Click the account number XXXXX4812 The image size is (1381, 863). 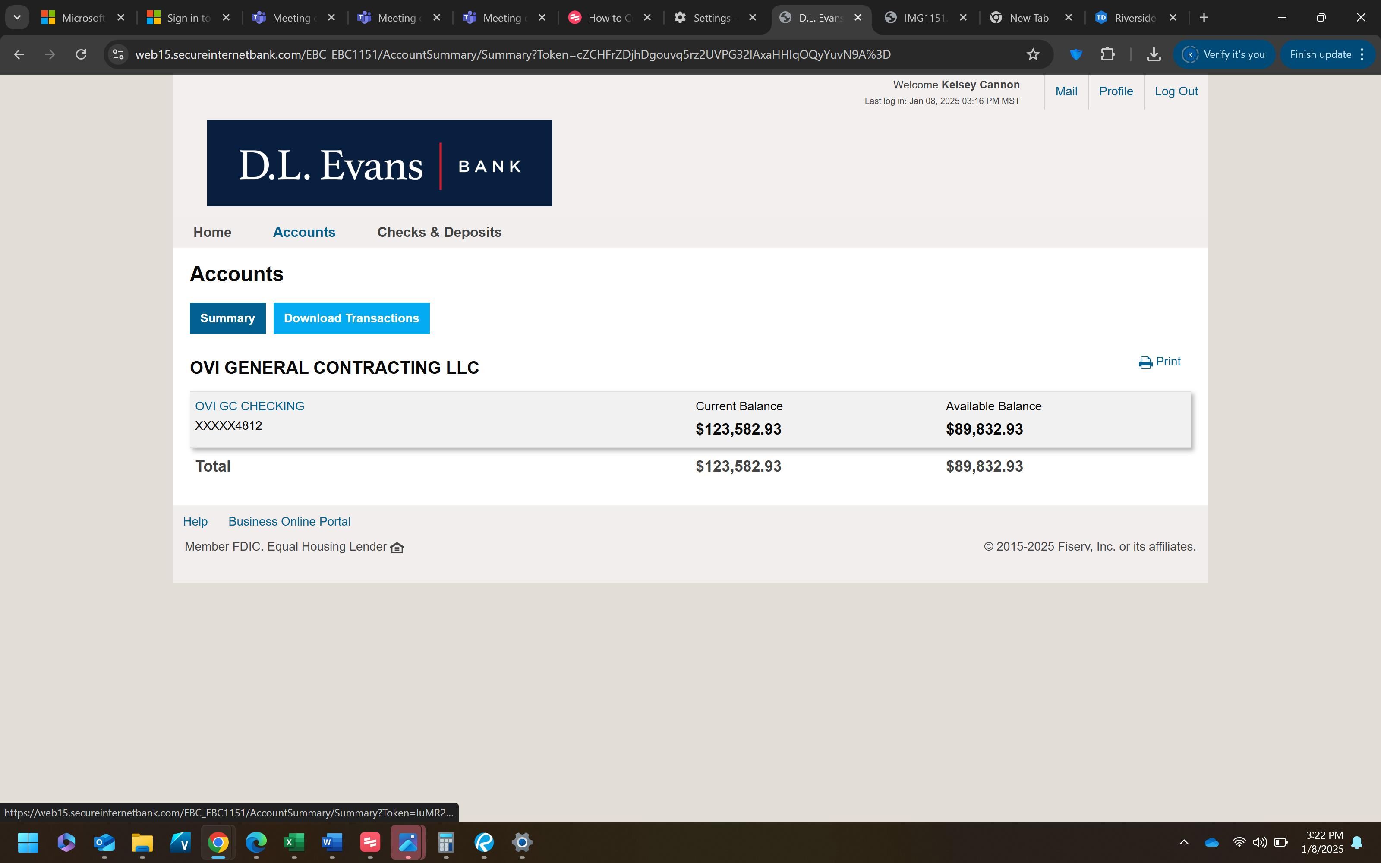coord(228,426)
